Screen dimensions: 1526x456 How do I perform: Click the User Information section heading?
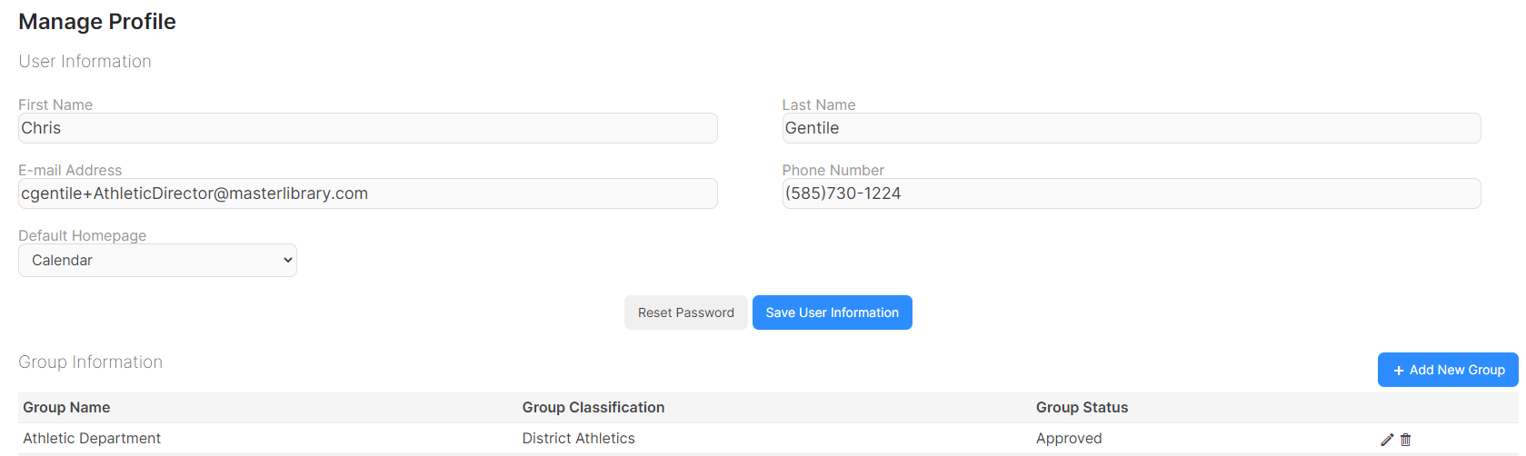pyautogui.click(x=85, y=62)
